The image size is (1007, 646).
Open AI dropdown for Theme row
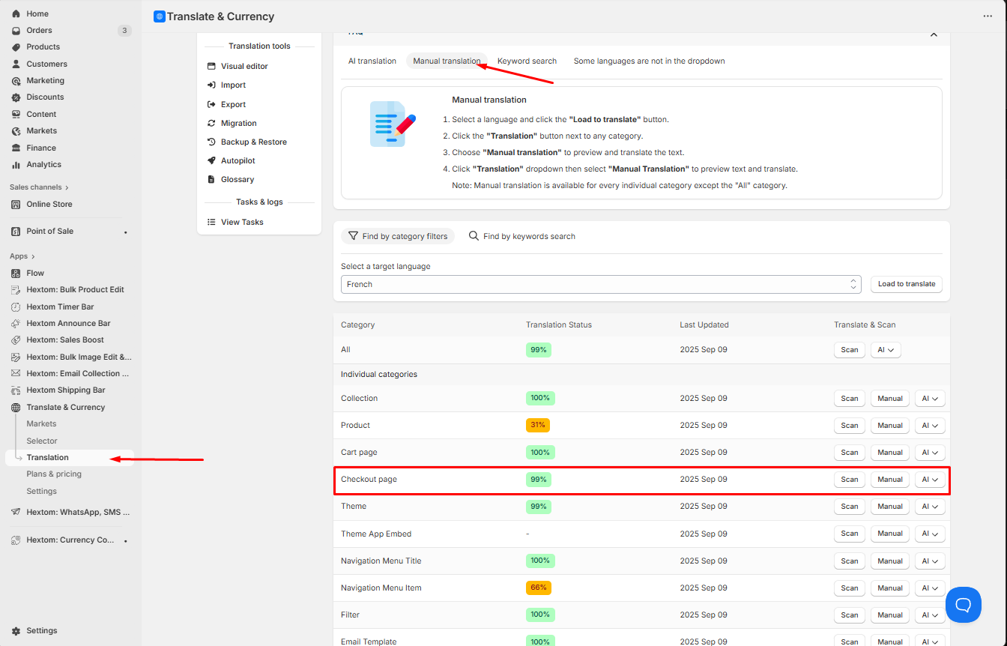tap(930, 507)
